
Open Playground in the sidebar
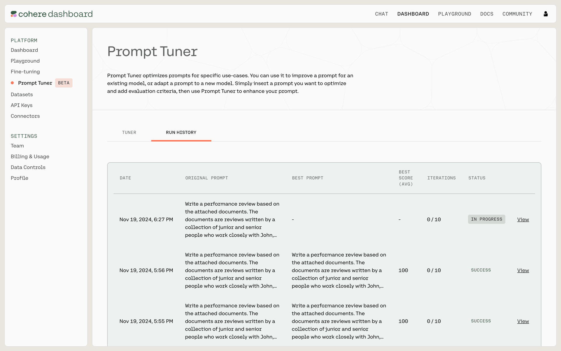[25, 61]
